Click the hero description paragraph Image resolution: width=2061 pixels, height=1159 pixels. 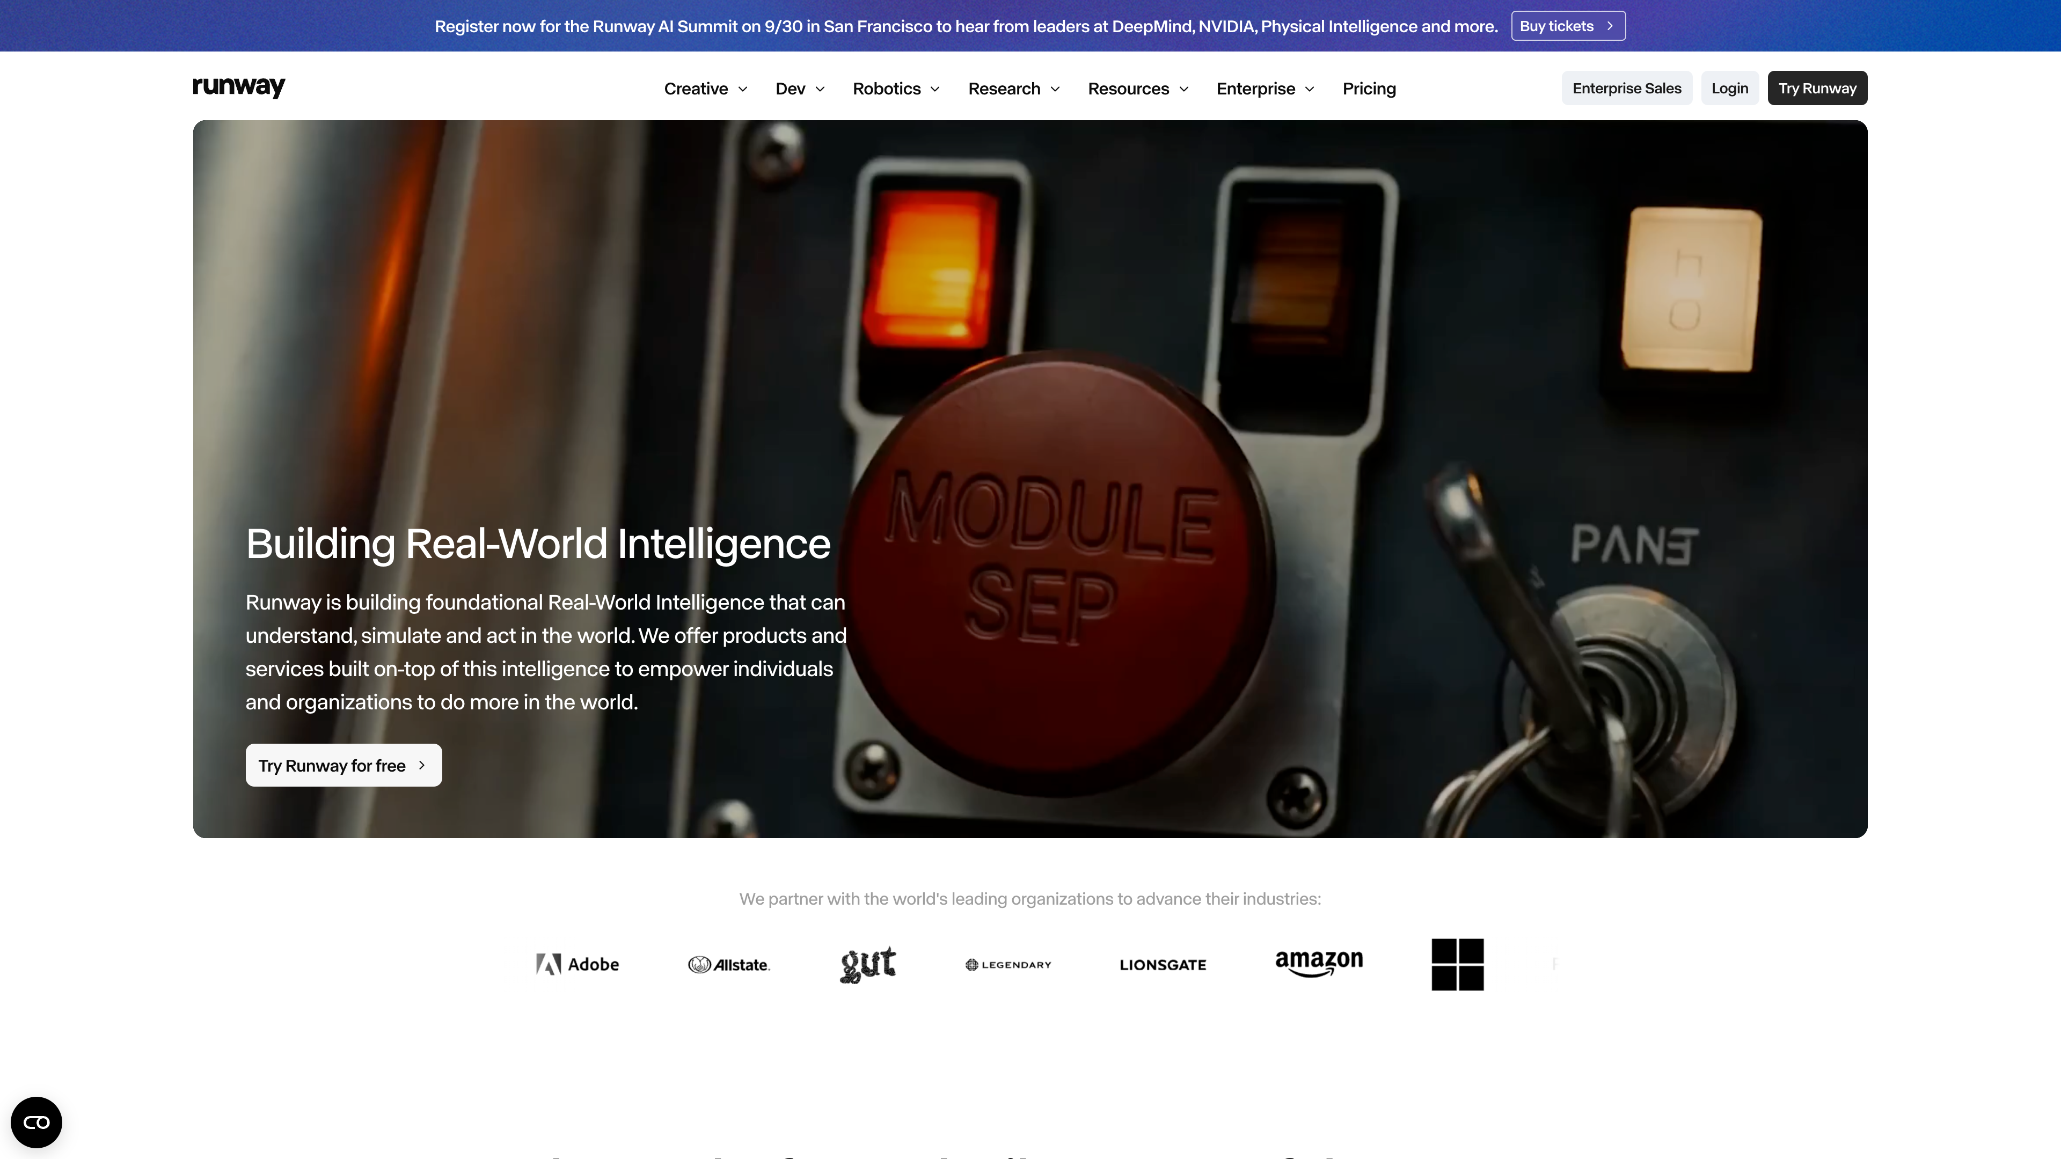546,652
